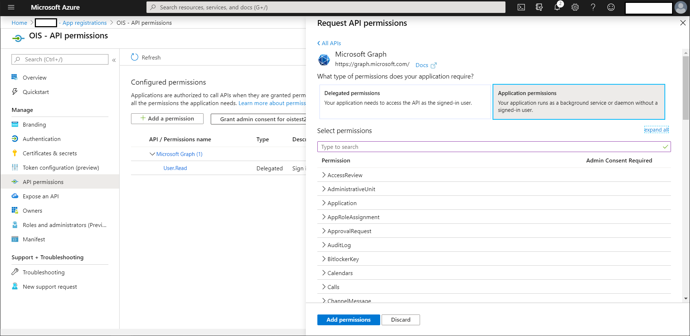
Task: Open the Microsoft Graph Docs link
Action: point(426,65)
